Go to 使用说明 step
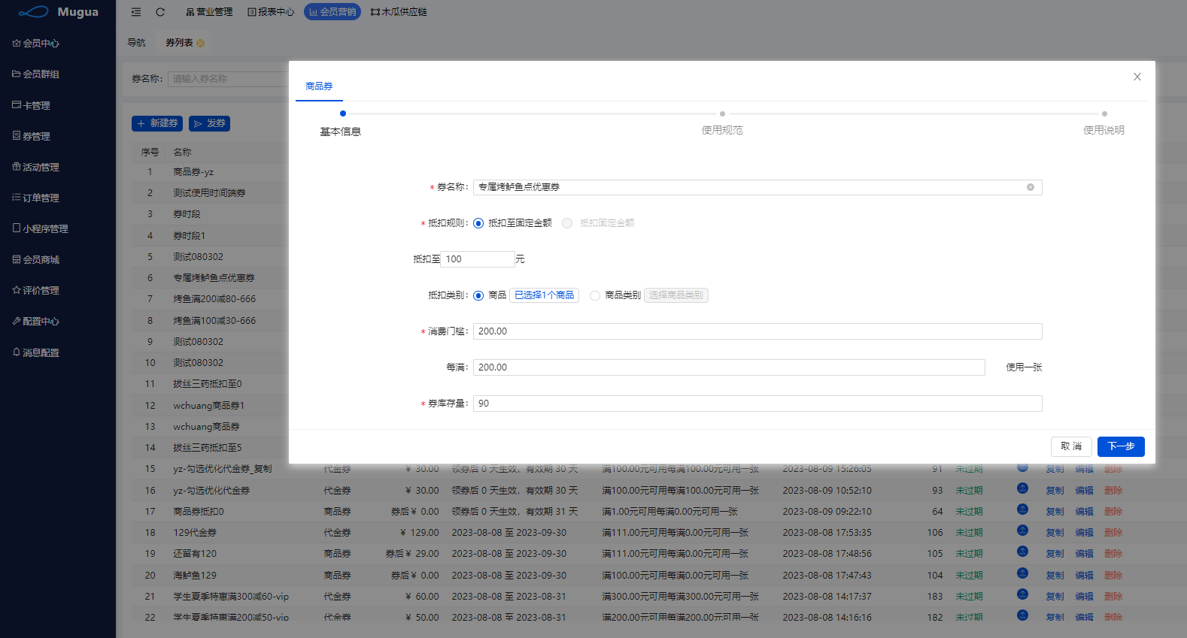Viewport: 1187px width, 638px height. 1104,130
